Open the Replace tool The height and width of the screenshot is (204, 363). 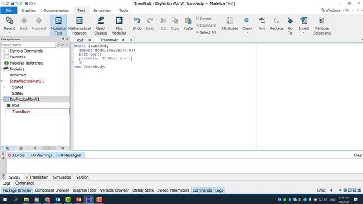pos(276,24)
